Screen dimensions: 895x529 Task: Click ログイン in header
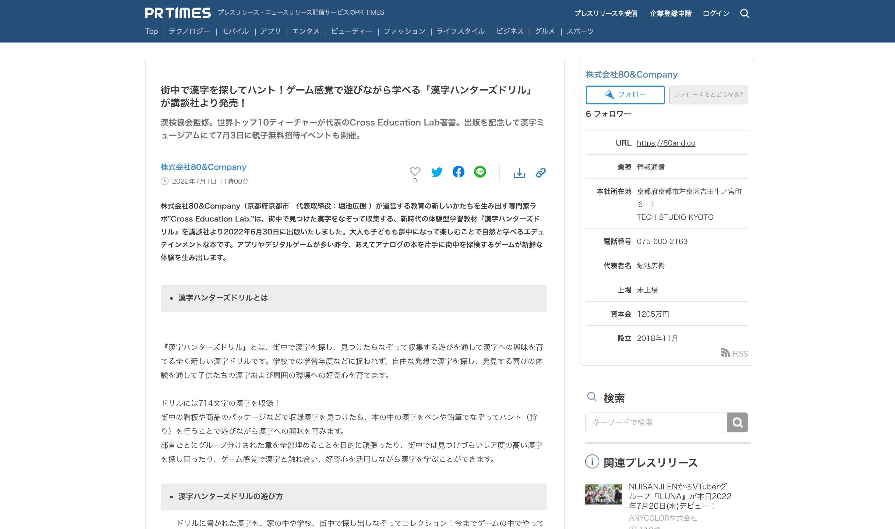(716, 13)
